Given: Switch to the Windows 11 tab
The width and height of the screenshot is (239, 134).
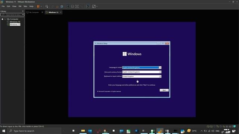Looking at the screenshot, I should (x=53, y=12).
